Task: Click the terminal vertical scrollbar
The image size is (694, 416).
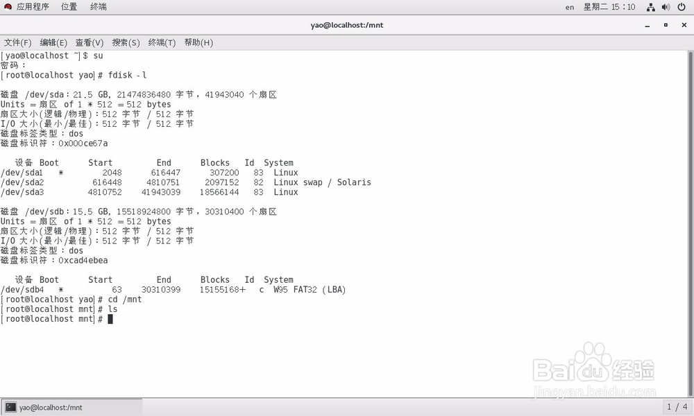Action: tap(690, 223)
